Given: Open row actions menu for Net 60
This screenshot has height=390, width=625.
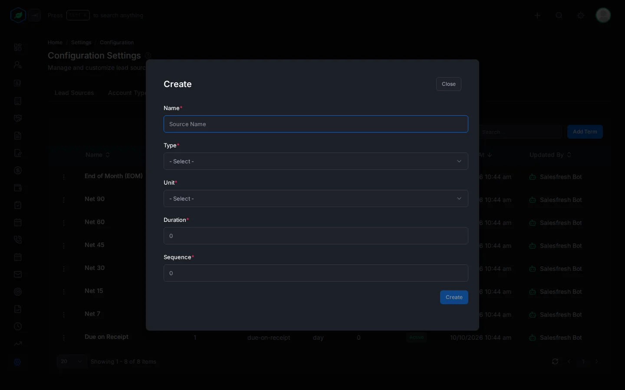Looking at the screenshot, I should [x=64, y=223].
